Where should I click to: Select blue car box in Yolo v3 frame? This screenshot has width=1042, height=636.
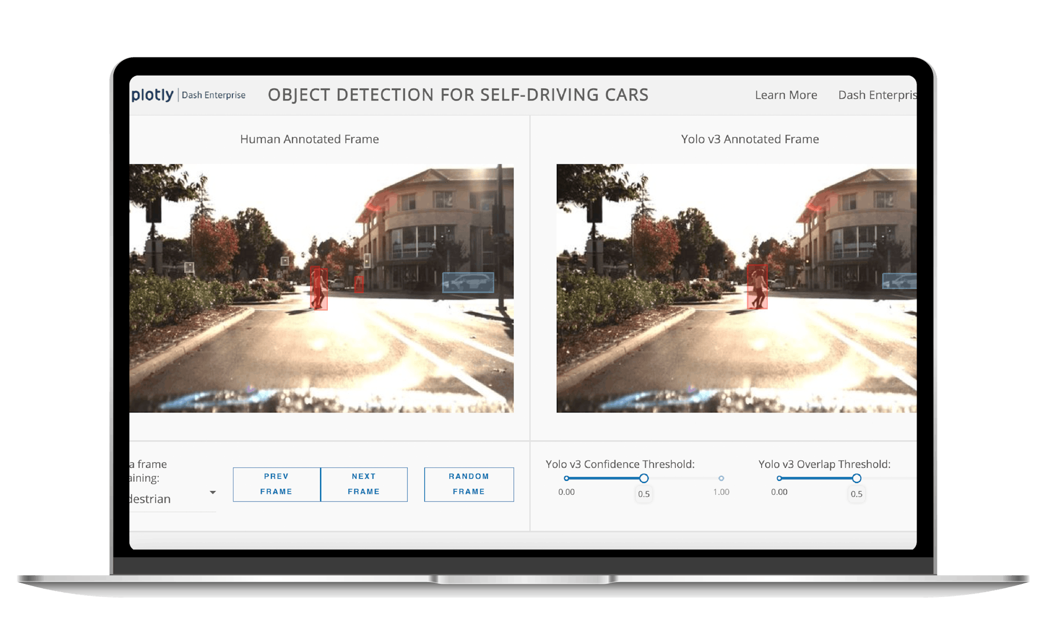coord(899,281)
